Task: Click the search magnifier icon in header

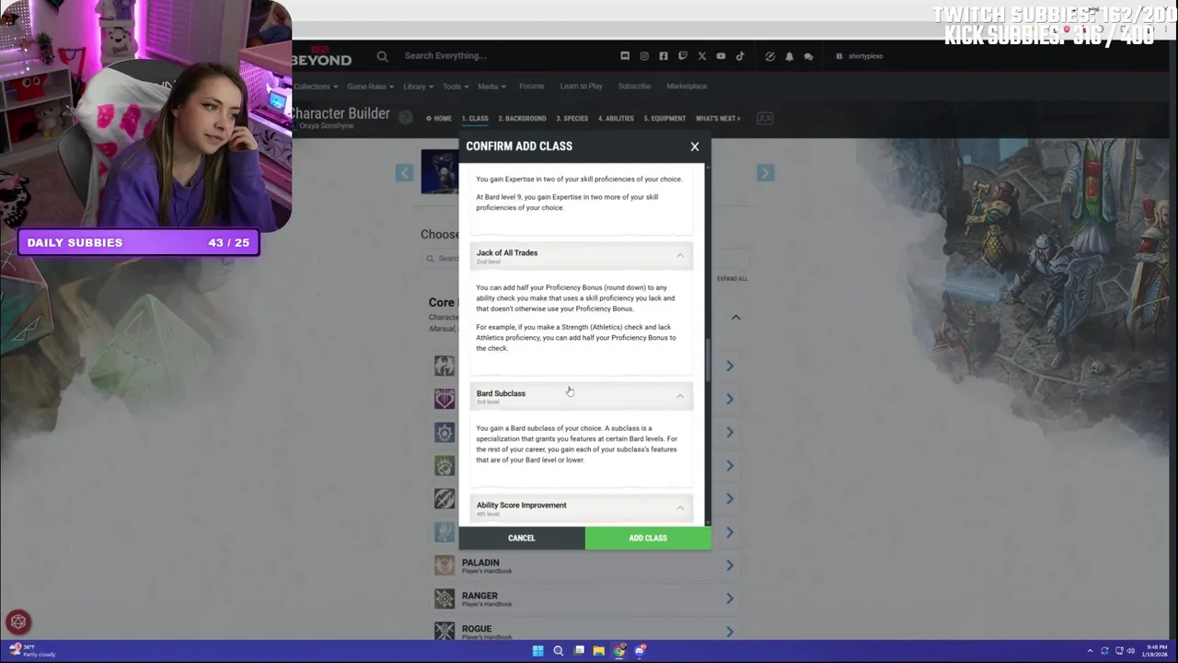Action: pos(382,56)
